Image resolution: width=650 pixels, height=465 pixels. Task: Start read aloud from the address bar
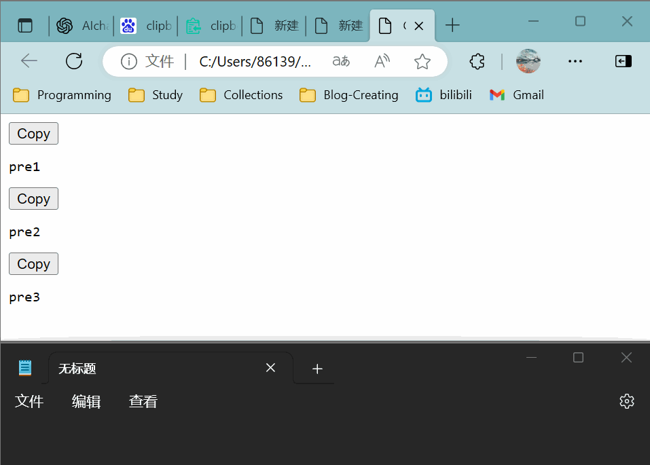click(x=381, y=61)
